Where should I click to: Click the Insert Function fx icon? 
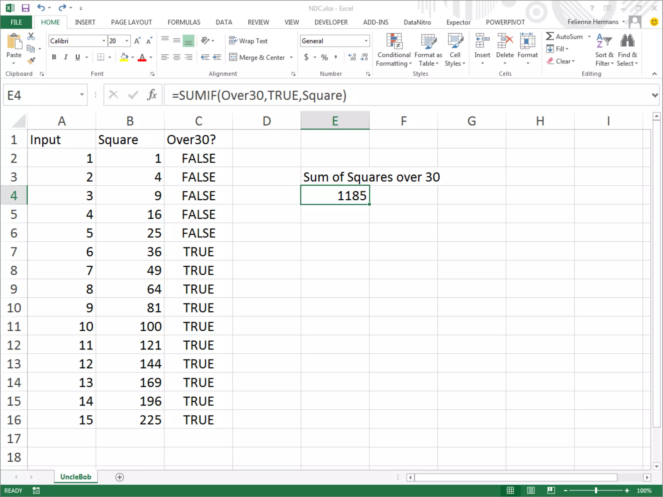[152, 95]
